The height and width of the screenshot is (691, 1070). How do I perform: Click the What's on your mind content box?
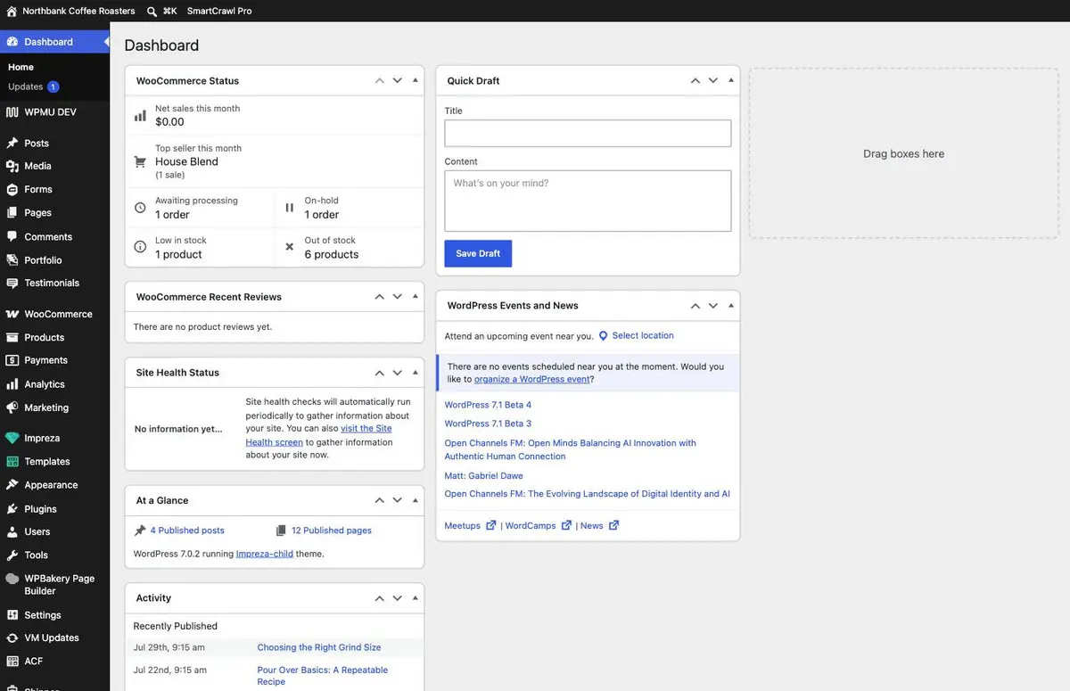coord(588,202)
